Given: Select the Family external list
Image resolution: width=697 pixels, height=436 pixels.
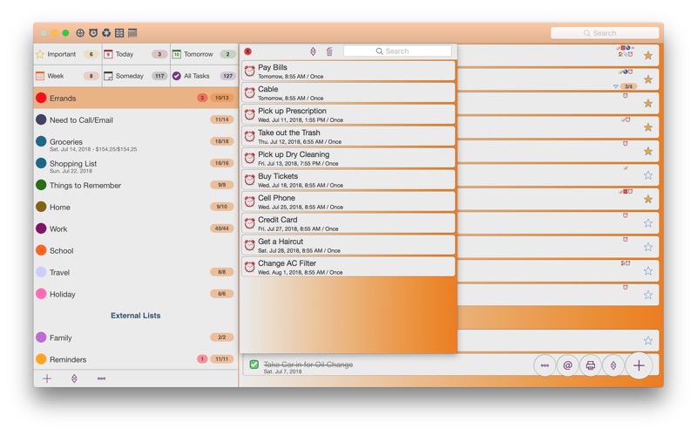Looking at the screenshot, I should (136, 337).
